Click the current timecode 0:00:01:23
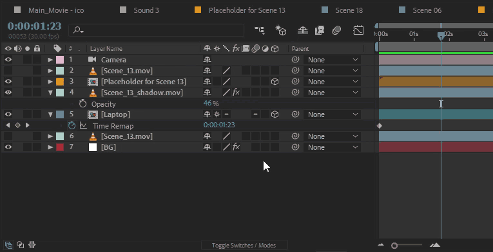This screenshot has height=252, width=493. click(x=35, y=26)
